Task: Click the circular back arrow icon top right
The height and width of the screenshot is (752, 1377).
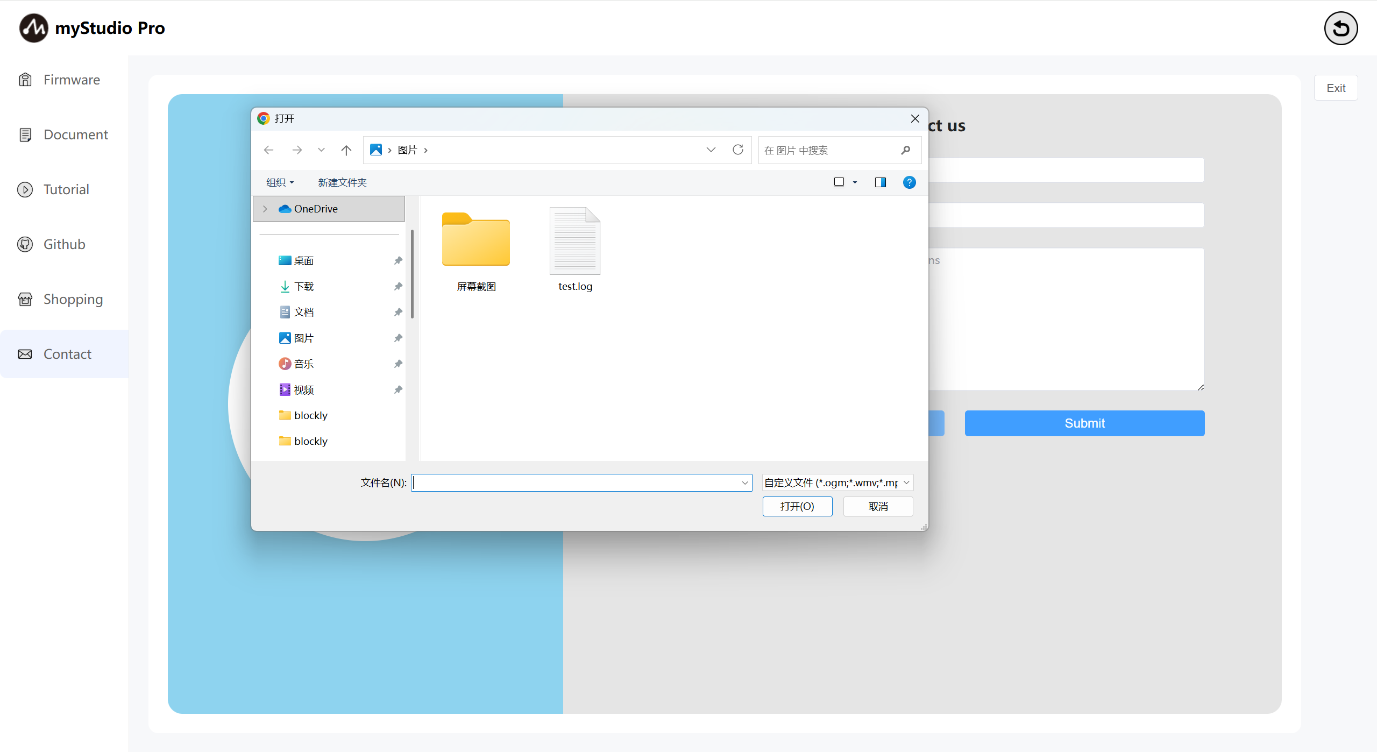Action: coord(1340,28)
